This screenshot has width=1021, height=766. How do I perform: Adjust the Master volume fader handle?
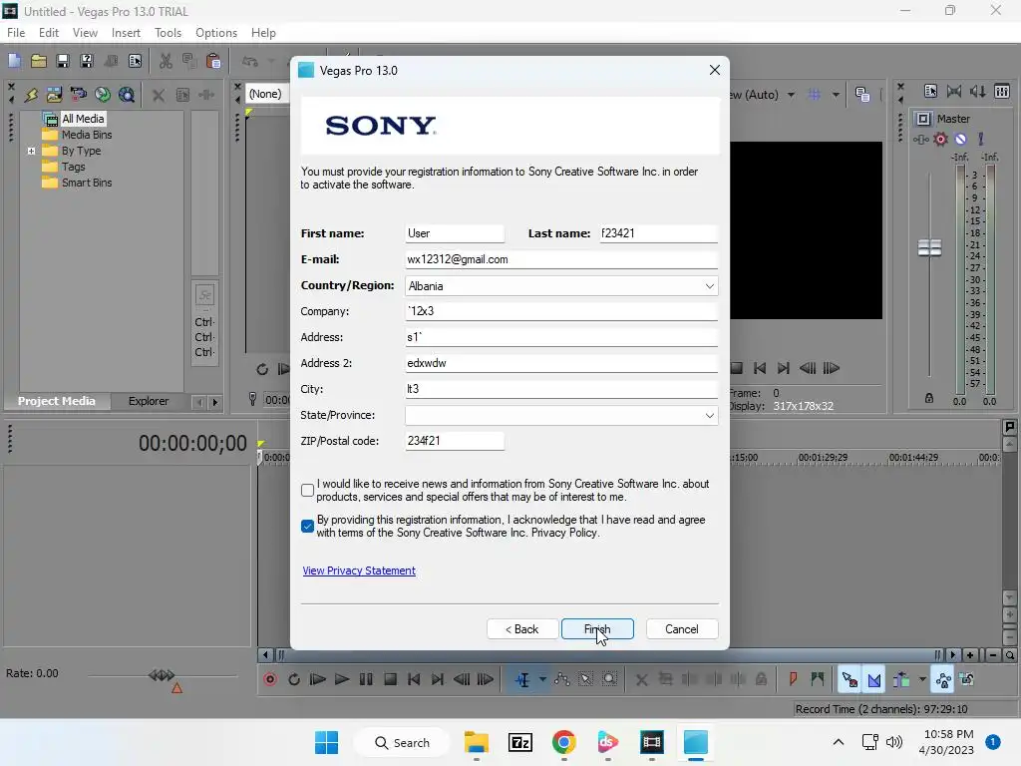tap(929, 247)
